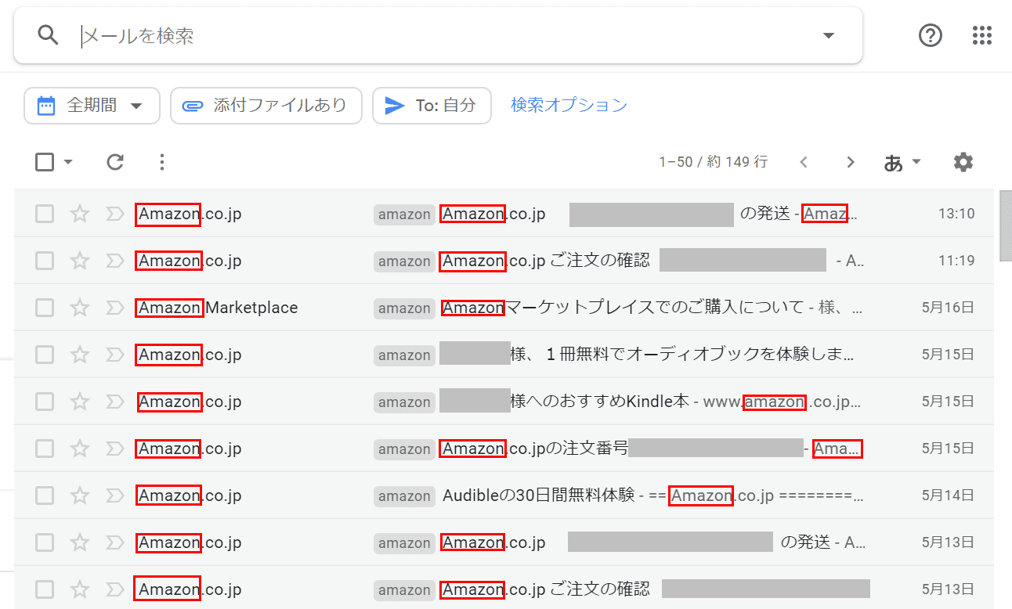The width and height of the screenshot is (1012, 609).
Task: Open the 11:19 ご注文の確認 subject
Action: point(546,261)
